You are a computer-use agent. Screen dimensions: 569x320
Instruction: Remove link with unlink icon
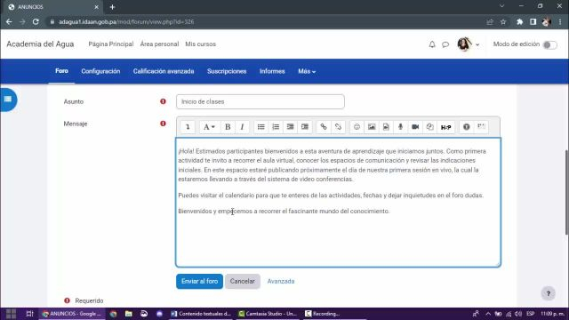click(338, 127)
